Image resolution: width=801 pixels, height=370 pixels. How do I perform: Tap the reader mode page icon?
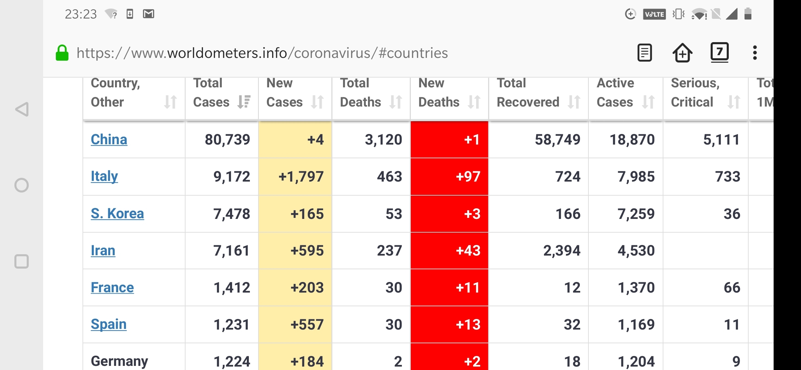point(645,53)
